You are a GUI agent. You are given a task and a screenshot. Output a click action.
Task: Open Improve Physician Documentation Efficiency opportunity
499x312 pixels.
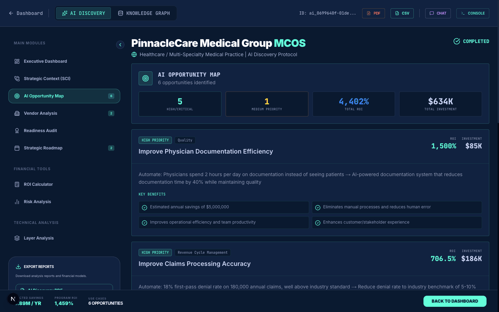206,151
